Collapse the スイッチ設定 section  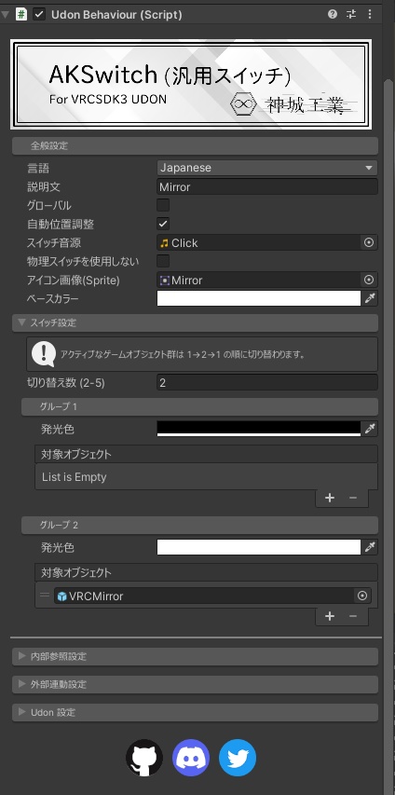196,323
